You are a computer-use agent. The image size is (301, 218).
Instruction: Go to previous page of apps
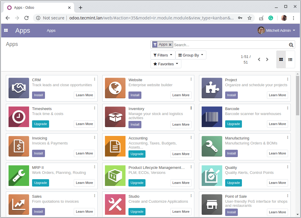pos(259,59)
